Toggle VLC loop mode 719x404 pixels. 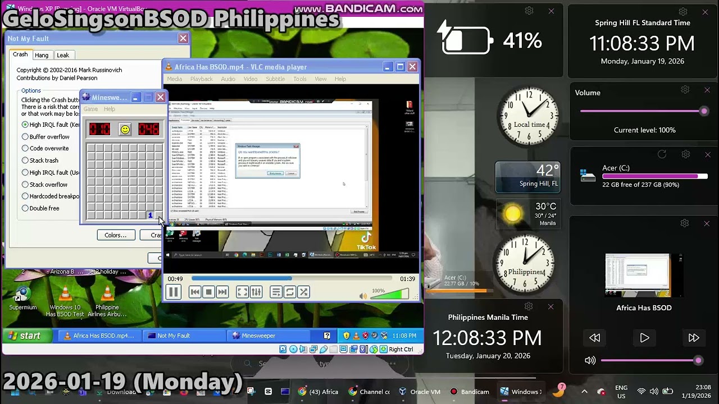(290, 292)
